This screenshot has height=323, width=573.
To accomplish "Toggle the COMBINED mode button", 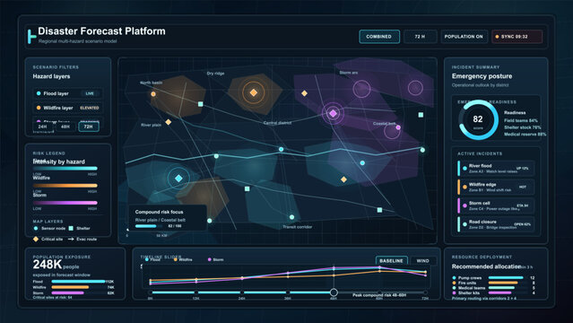I will (379, 37).
